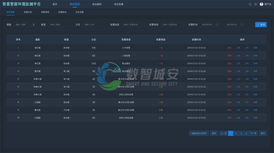This screenshot has width=274, height=153.
Task: Select the 告警分类 sub-tab
Action: coord(28,12)
